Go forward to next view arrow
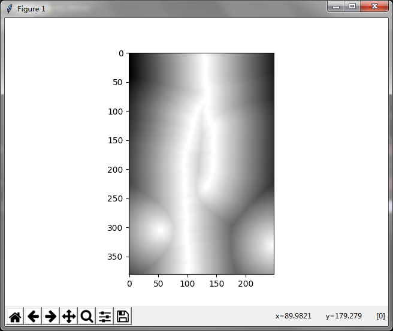 (51, 316)
